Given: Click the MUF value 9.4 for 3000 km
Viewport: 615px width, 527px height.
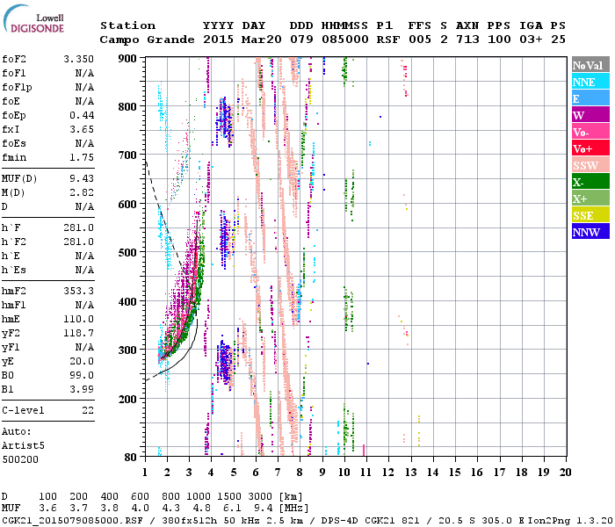Looking at the screenshot, I should click(x=263, y=509).
